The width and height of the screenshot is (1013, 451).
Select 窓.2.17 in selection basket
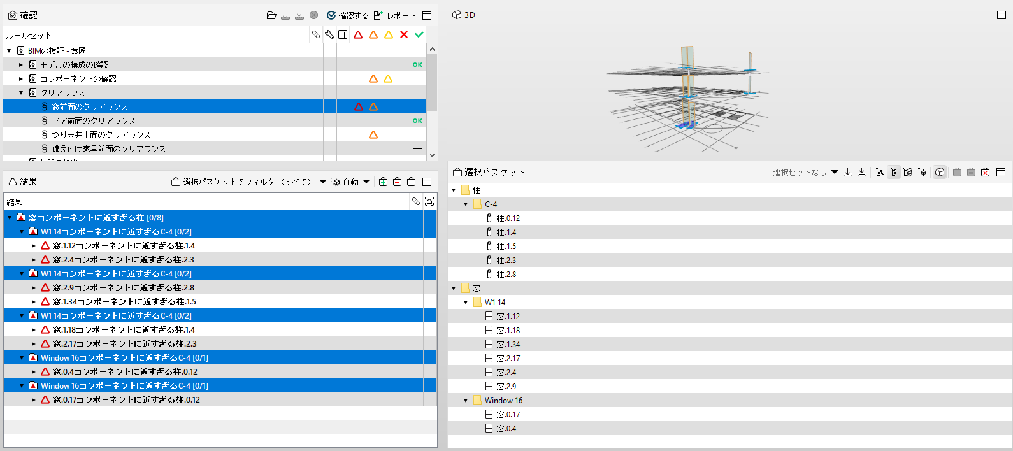point(729,358)
